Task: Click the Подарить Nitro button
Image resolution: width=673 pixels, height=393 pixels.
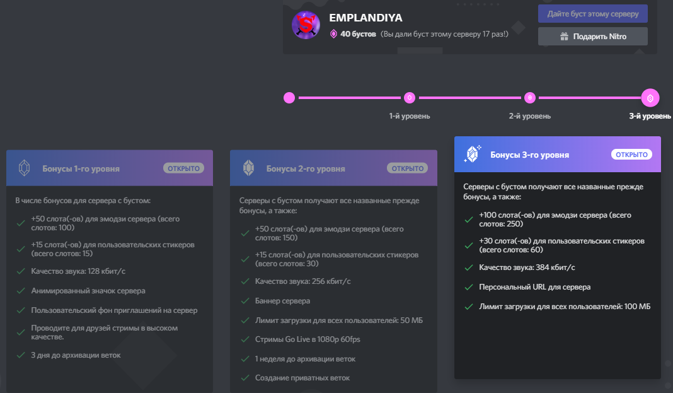Action: click(592, 37)
